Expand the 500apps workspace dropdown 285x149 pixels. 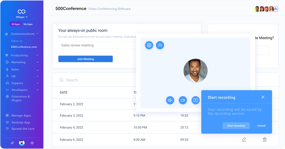(22, 17)
